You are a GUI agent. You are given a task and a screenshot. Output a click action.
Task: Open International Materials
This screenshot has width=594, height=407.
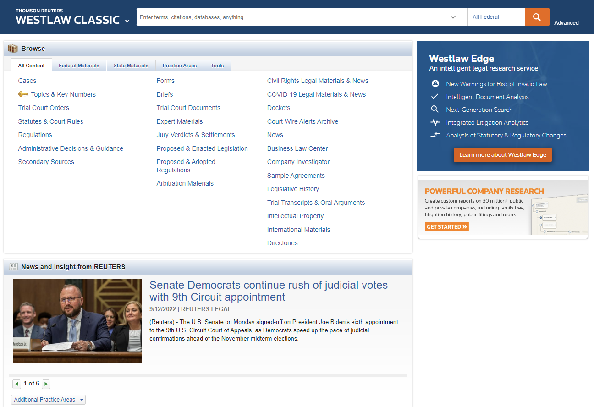(x=299, y=230)
